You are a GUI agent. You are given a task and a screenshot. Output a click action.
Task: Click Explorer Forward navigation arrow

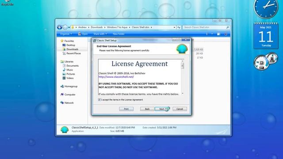(x=65, y=27)
